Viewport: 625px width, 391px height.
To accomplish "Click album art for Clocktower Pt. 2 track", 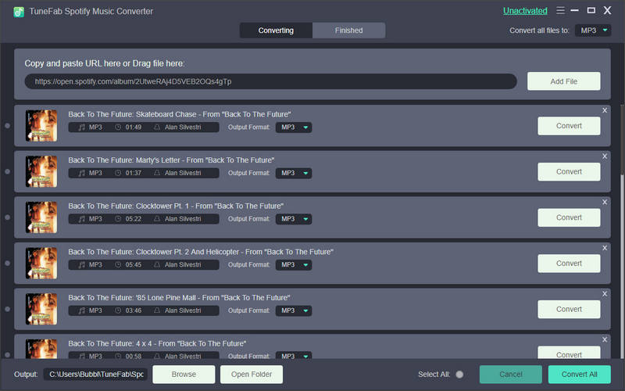I will (x=41, y=264).
